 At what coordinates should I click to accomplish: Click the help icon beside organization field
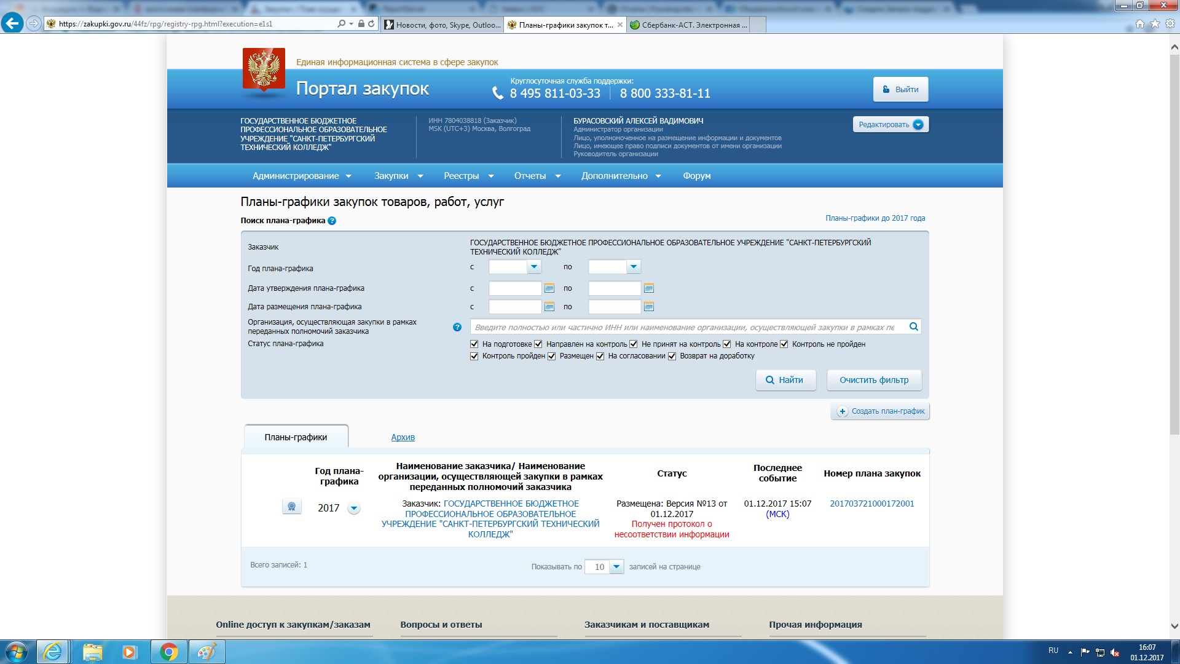pos(457,327)
